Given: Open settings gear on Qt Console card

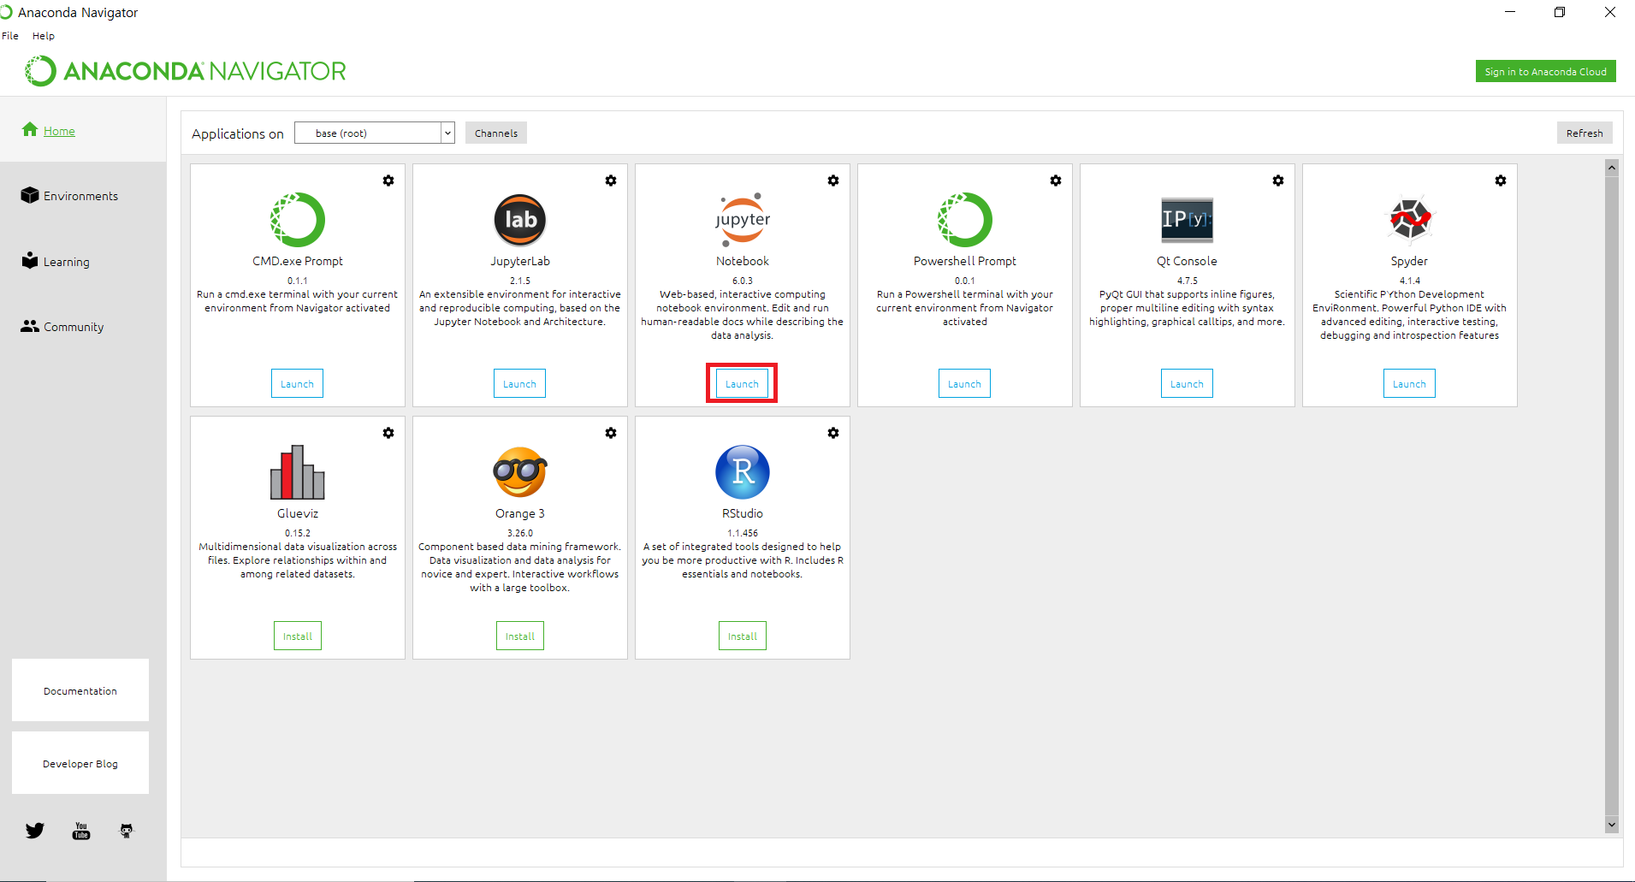Looking at the screenshot, I should [x=1278, y=181].
